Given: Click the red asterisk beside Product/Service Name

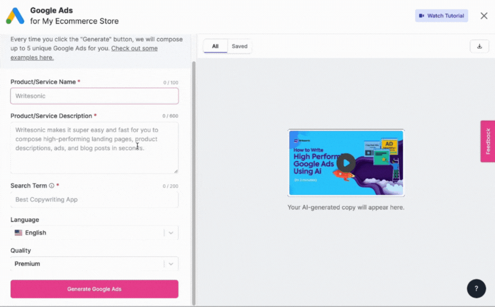Looking at the screenshot, I should pyautogui.click(x=79, y=82).
